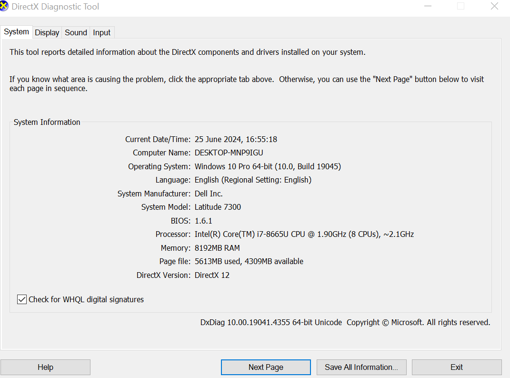Click the DirectX Version label
The image size is (510, 378).
[164, 275]
